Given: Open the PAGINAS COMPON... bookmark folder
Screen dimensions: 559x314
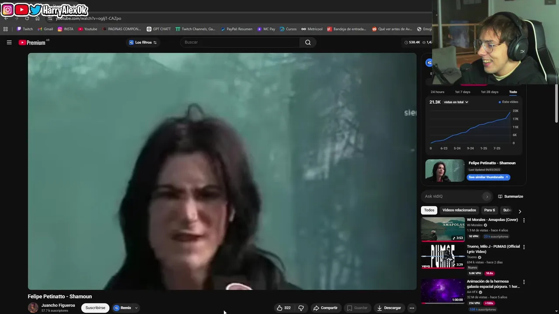Looking at the screenshot, I should pyautogui.click(x=122, y=29).
